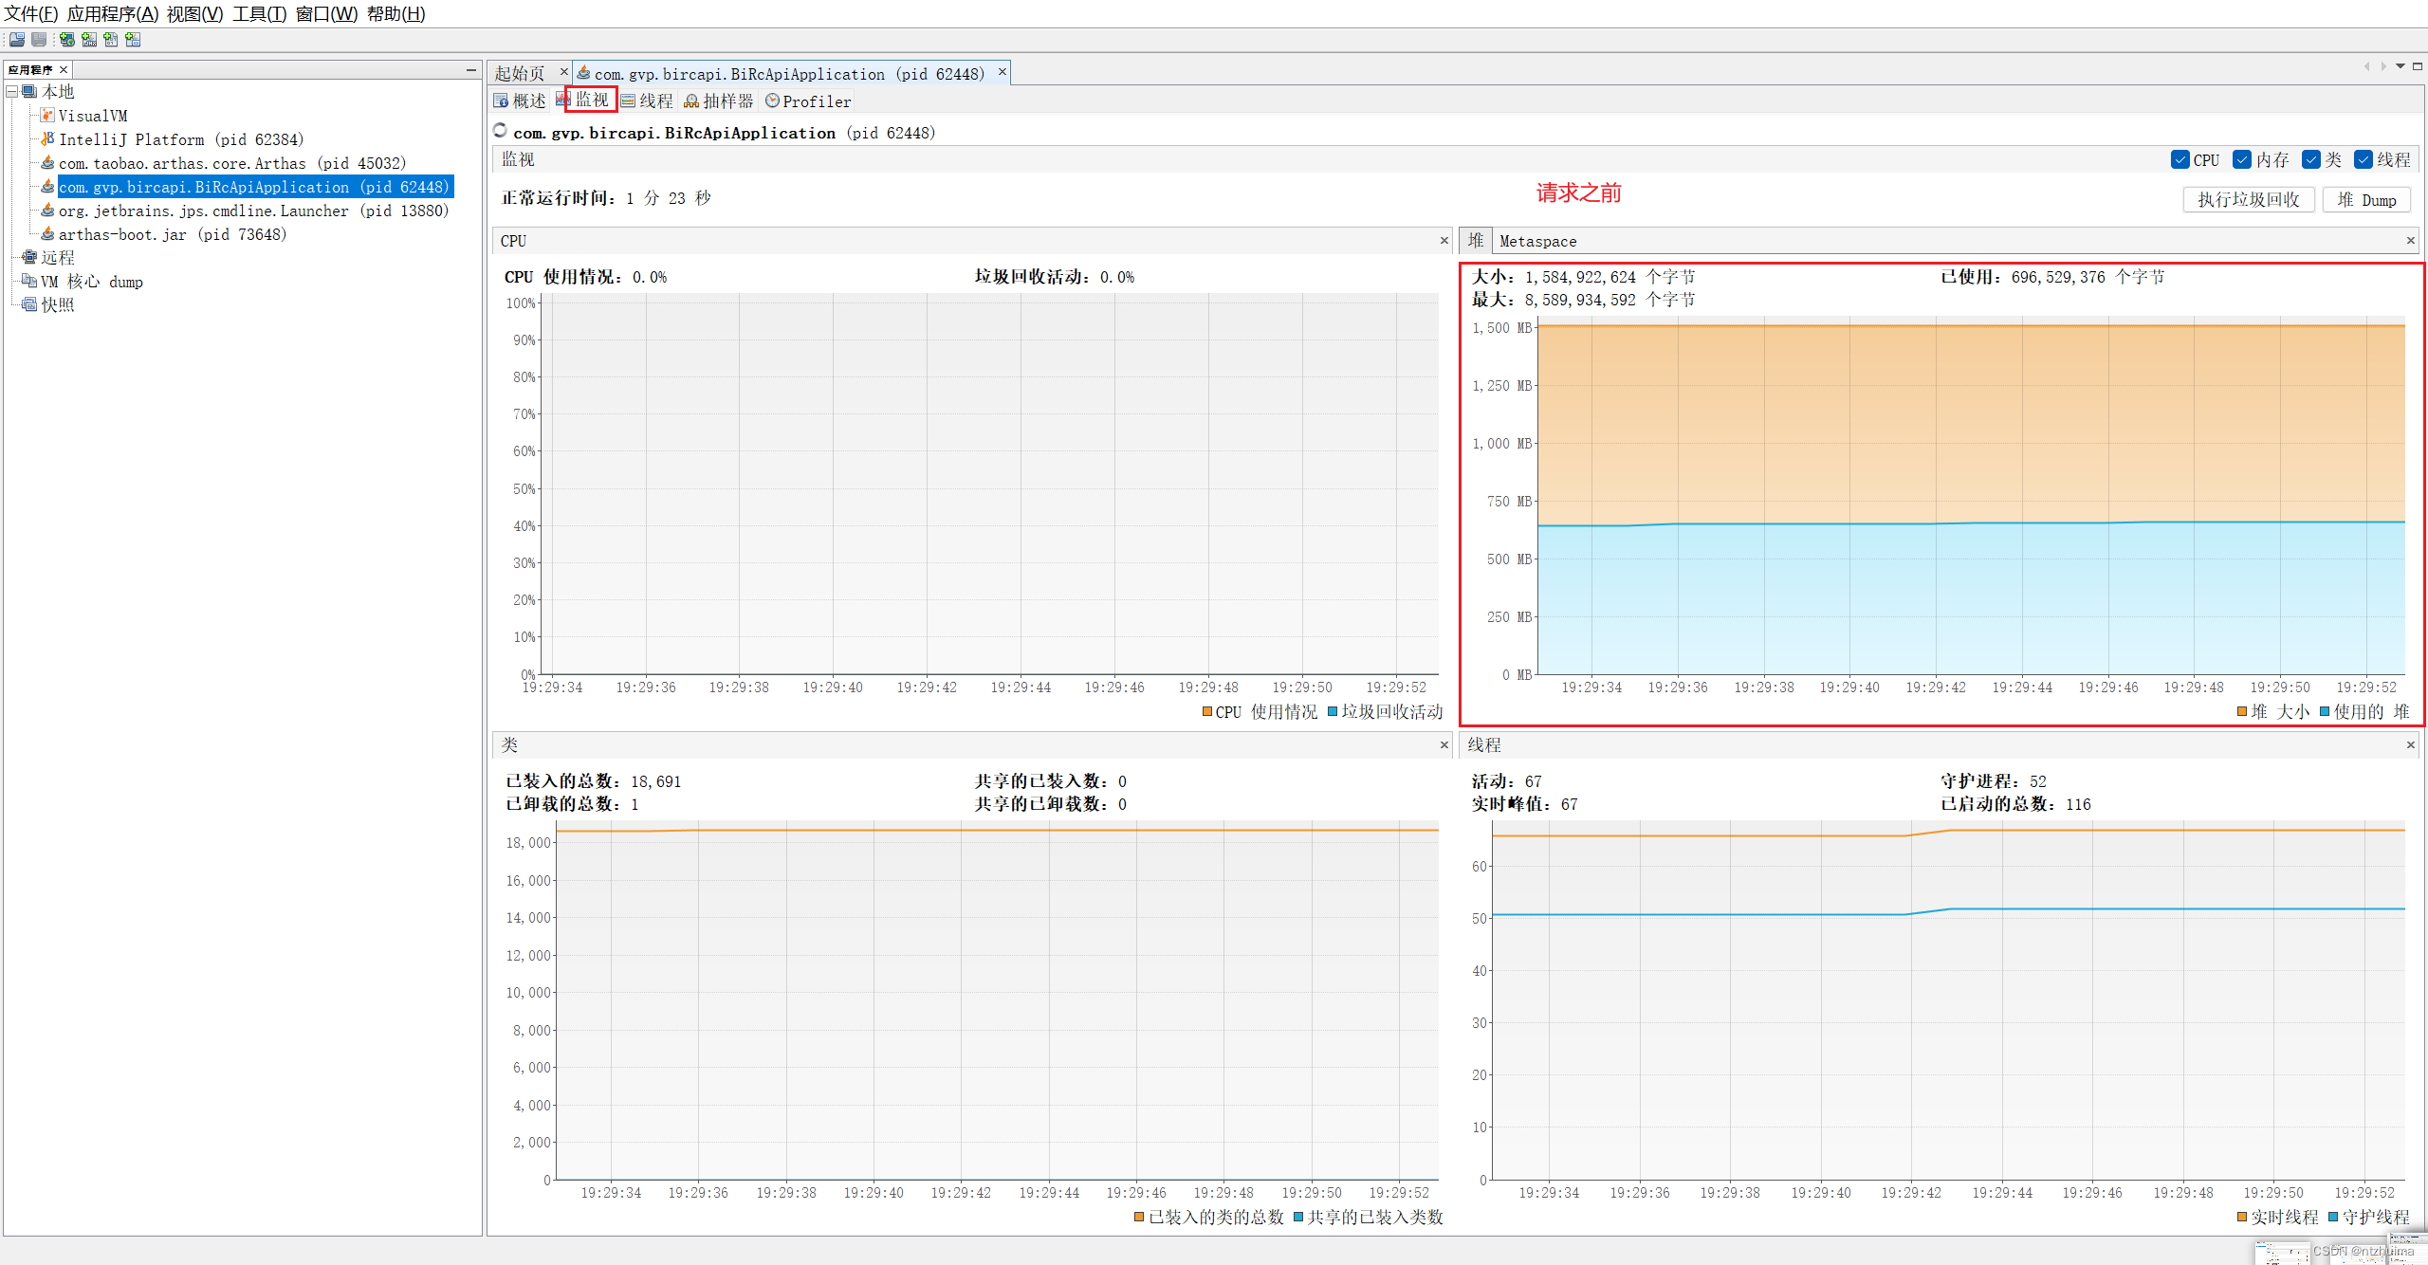Uncheck the 类 classes checkbox
Viewport: 2428px width, 1265px height.
tap(2311, 159)
